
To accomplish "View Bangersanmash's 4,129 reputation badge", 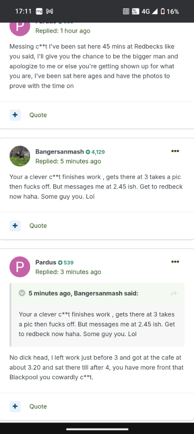I will (96, 152).
